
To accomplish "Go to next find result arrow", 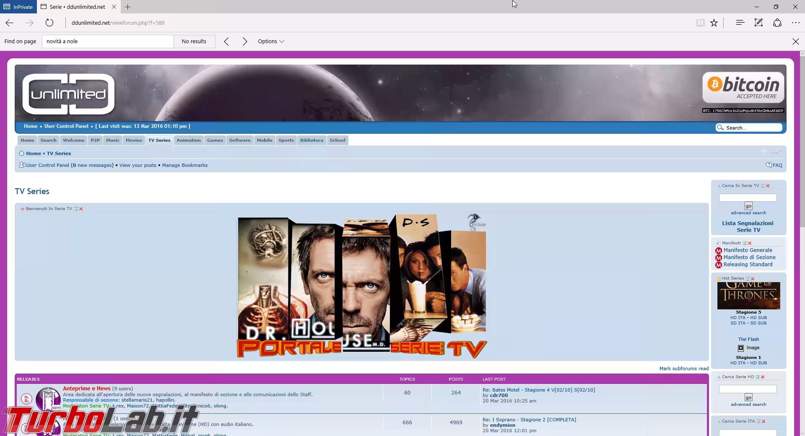I will click(245, 42).
